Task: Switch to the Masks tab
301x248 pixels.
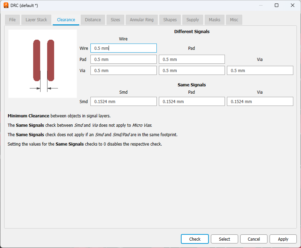Action: 214,20
